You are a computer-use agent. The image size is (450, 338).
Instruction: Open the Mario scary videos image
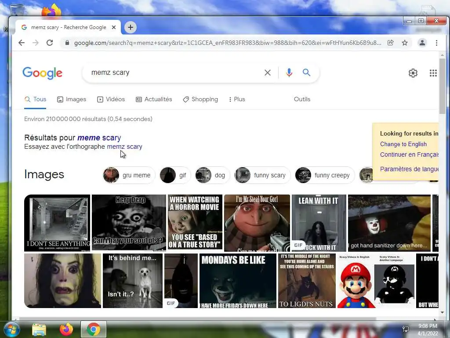pyautogui.click(x=376, y=280)
